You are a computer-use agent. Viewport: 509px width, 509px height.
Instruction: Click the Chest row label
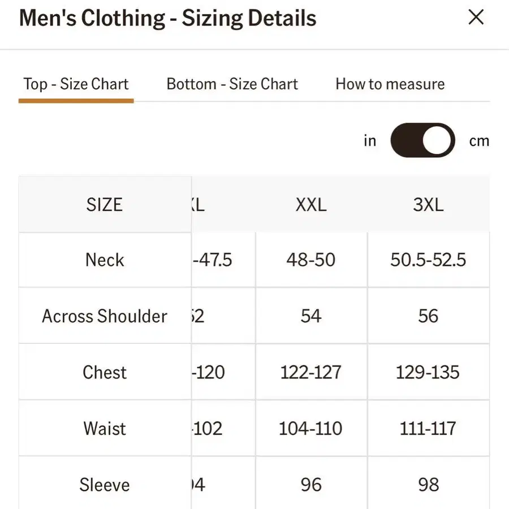pos(105,372)
